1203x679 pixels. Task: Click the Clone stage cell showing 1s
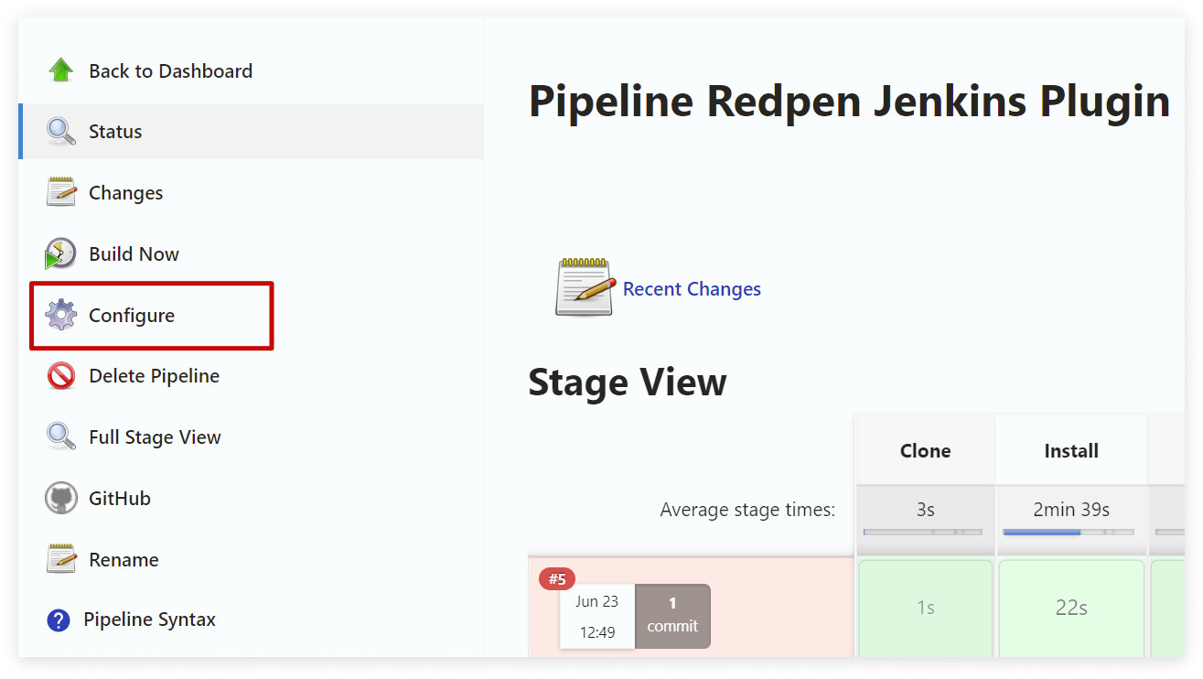pyautogui.click(x=925, y=608)
